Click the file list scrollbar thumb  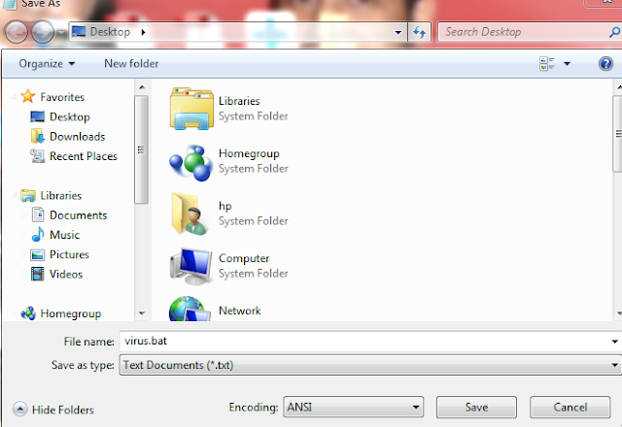[x=618, y=134]
